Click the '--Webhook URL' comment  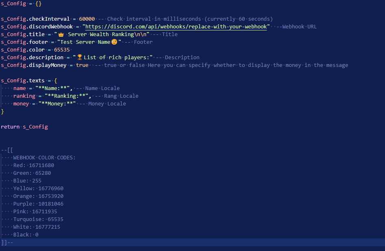296,27
